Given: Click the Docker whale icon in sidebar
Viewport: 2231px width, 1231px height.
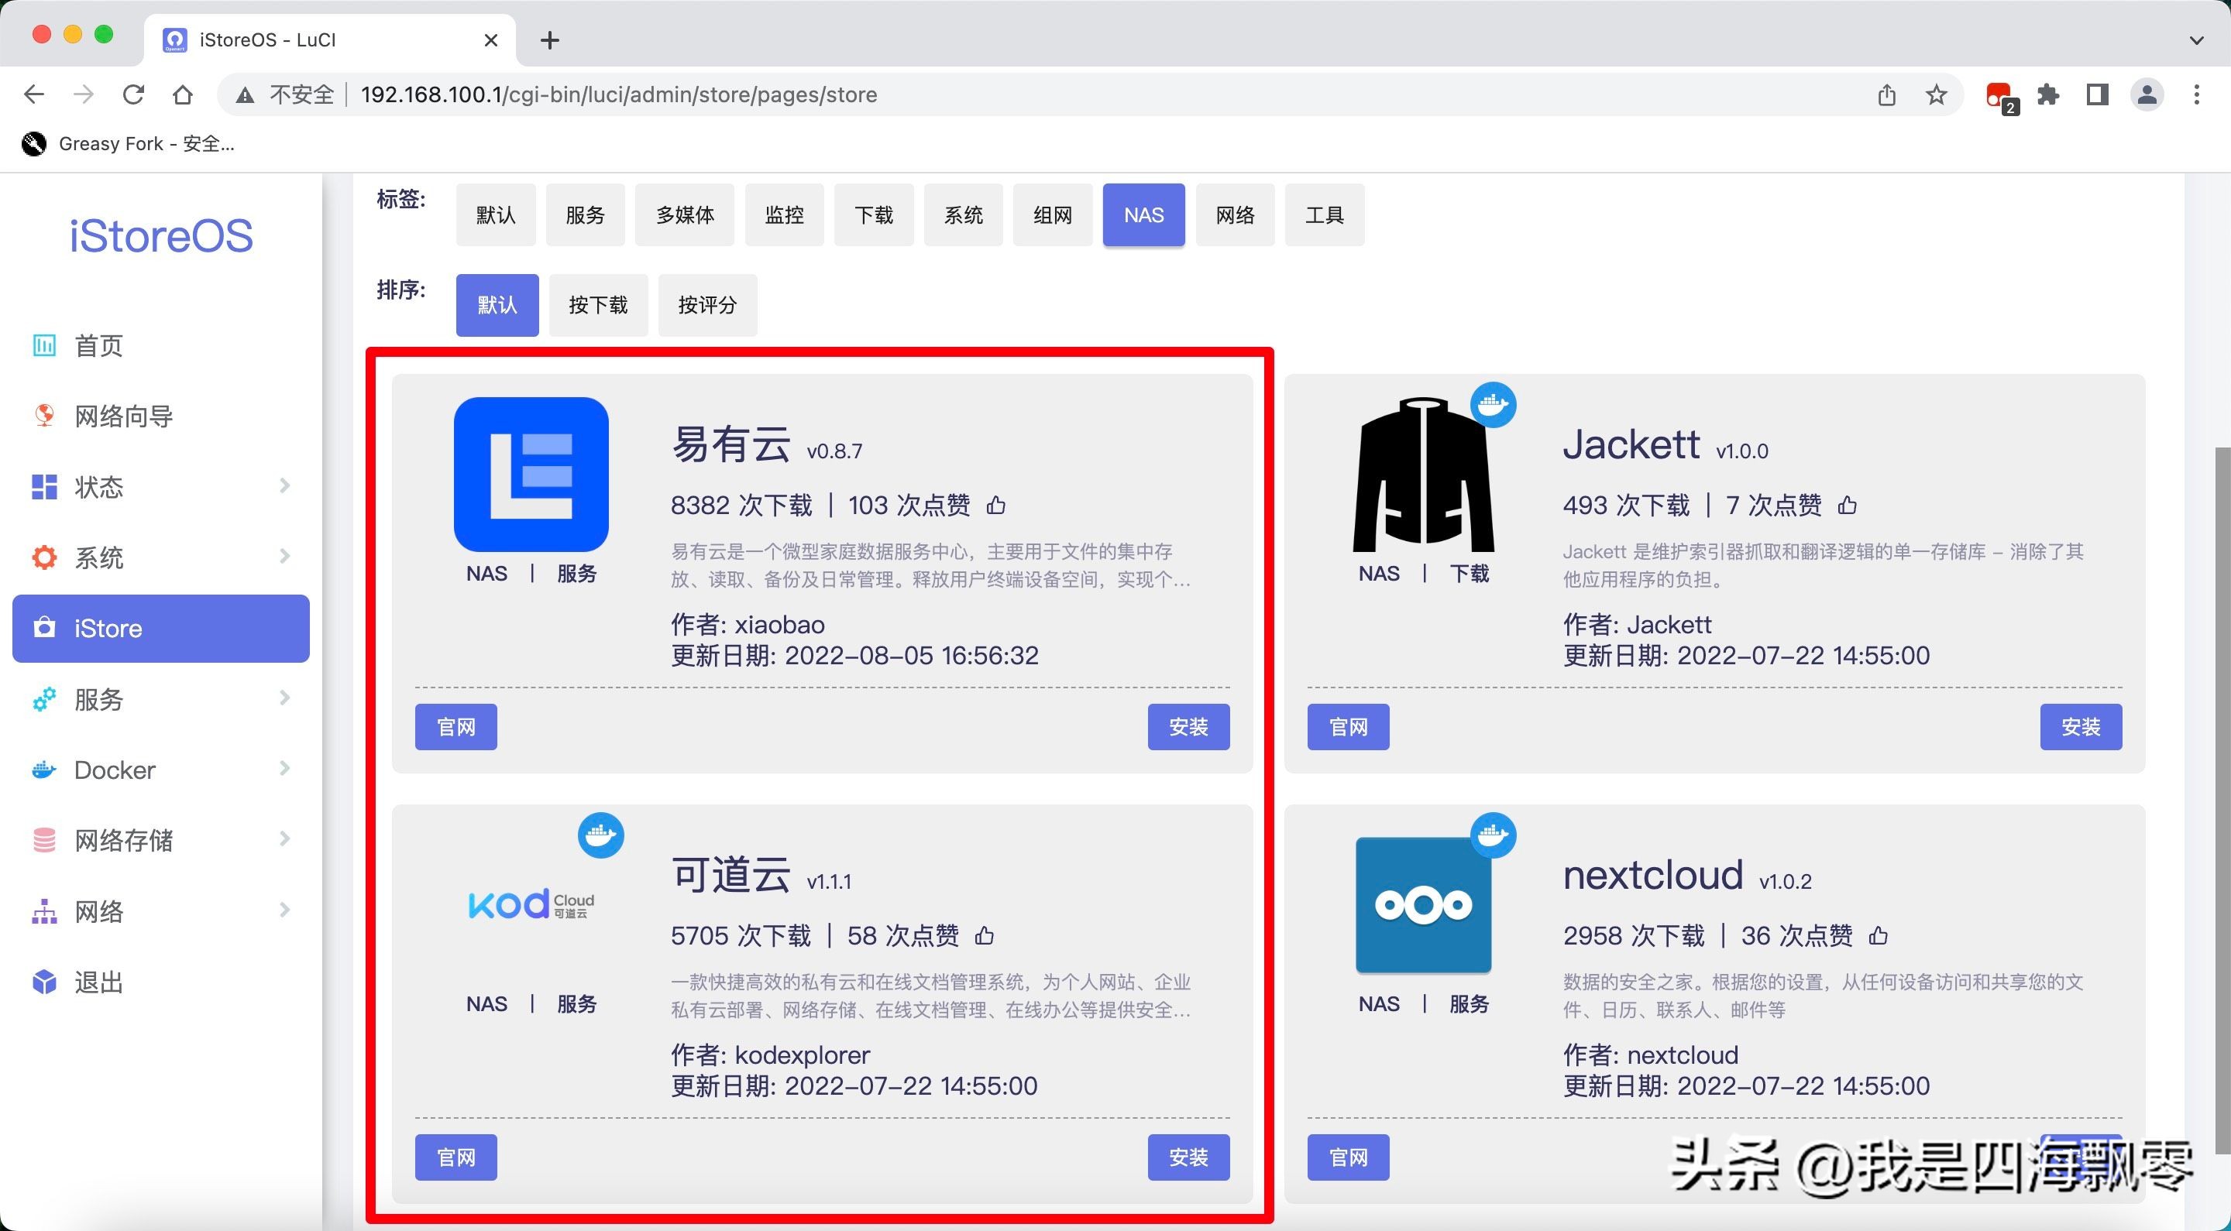Looking at the screenshot, I should coord(43,770).
